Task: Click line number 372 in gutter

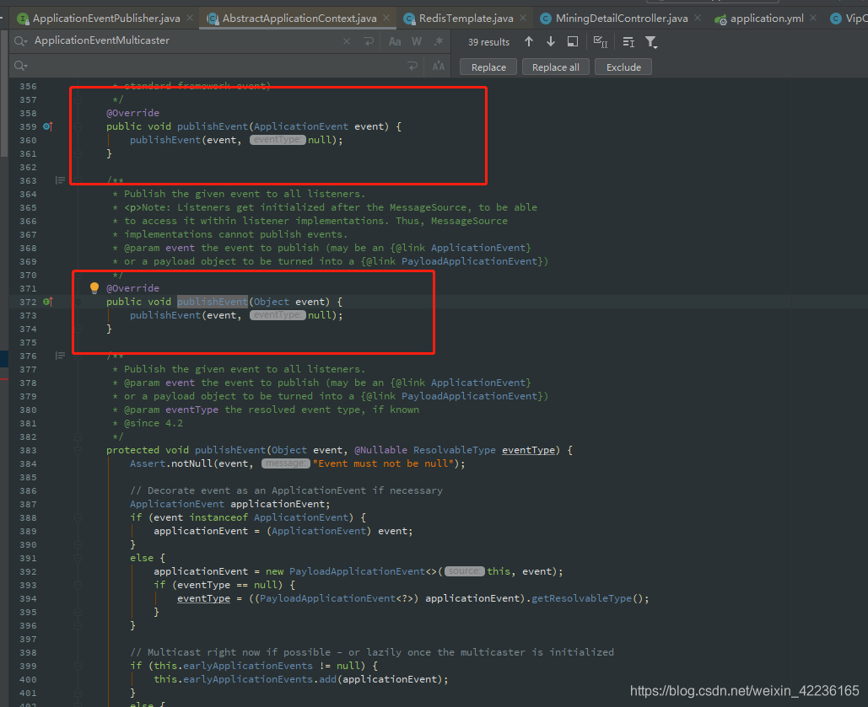Action: pyautogui.click(x=28, y=302)
